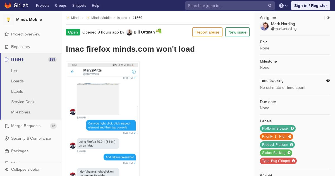Click Bill Ottman's avatar image

pos(129,32)
